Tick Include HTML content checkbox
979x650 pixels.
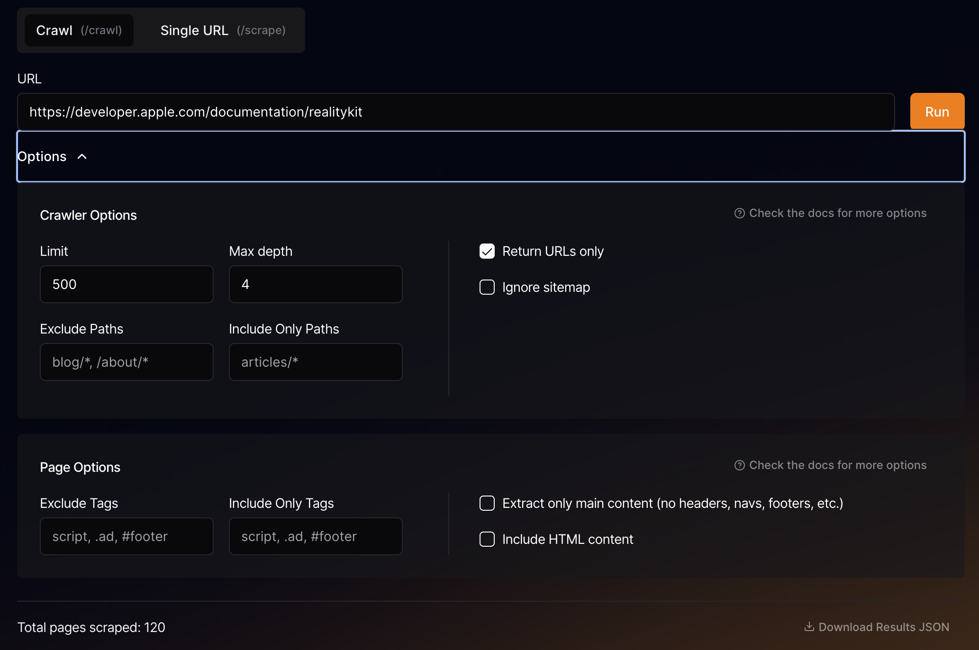(487, 539)
